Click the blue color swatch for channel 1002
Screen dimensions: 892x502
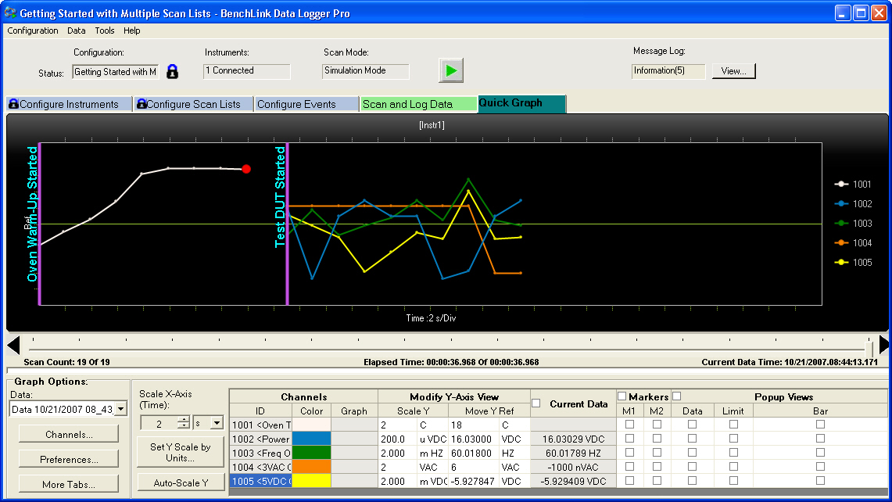click(310, 439)
